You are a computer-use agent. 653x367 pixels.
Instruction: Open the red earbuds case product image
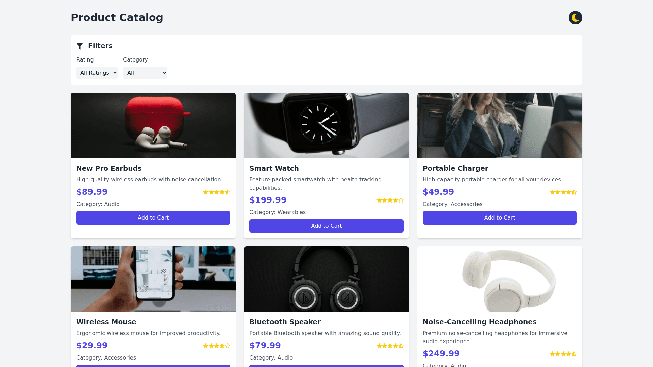[153, 125]
